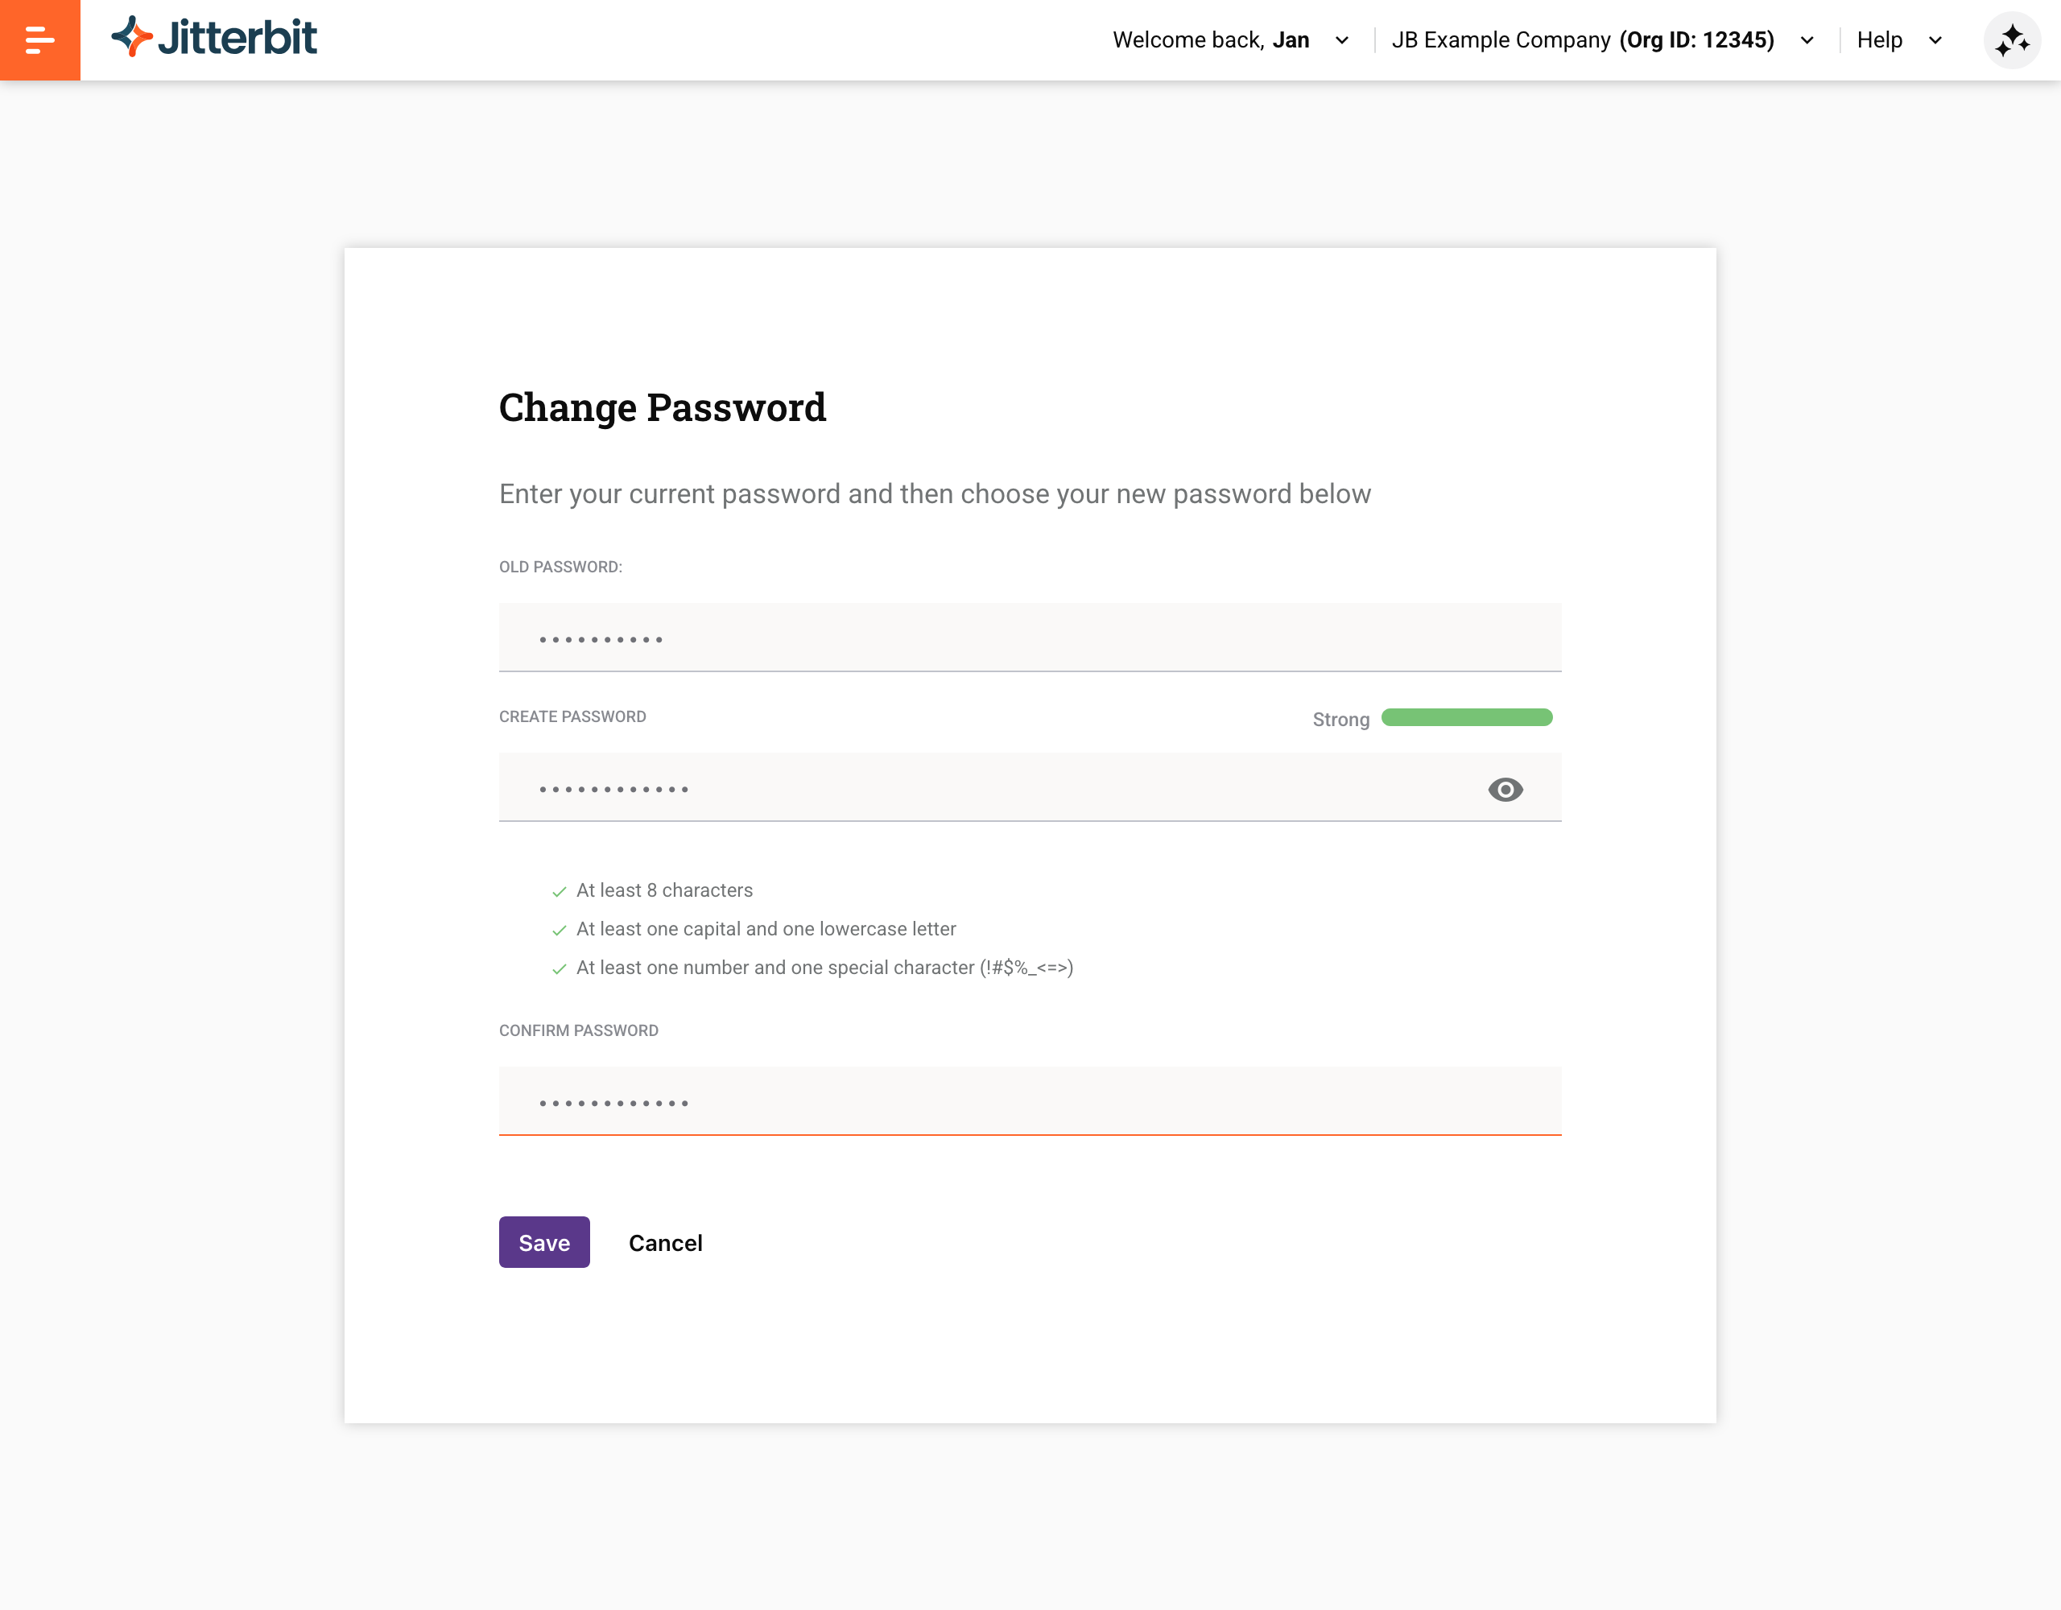Click the green Strong password strength bar

tap(1467, 717)
